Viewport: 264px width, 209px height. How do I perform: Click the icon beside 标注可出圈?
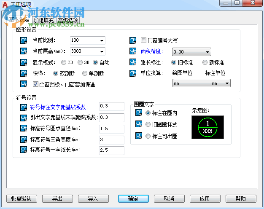pyautogui.click(x=139, y=136)
